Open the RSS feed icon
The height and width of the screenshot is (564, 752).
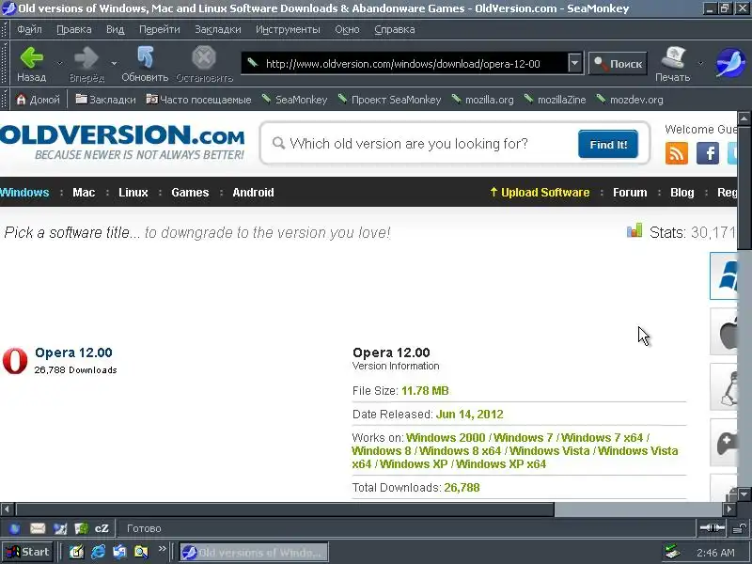(676, 153)
